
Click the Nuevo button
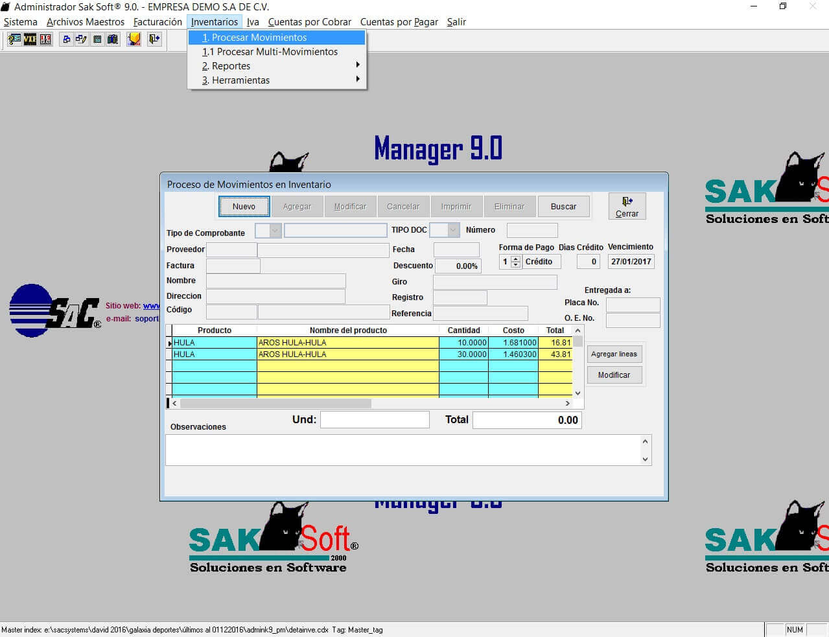point(244,207)
